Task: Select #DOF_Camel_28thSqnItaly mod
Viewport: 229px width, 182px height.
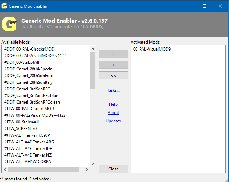Action: click(28, 82)
